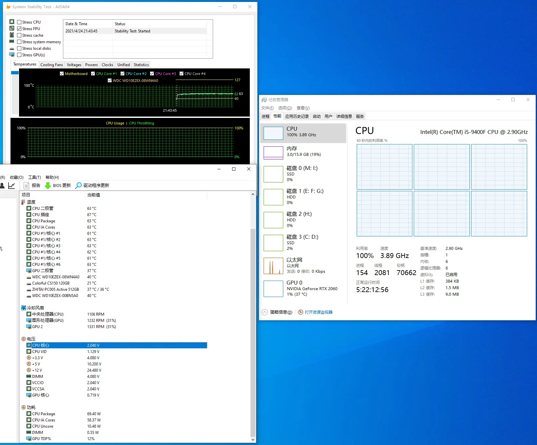
Task: Click the 温度 thermometer section icon
Action: tap(23, 202)
